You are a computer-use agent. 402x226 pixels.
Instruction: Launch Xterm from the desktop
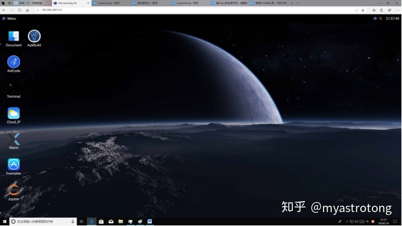(13, 141)
